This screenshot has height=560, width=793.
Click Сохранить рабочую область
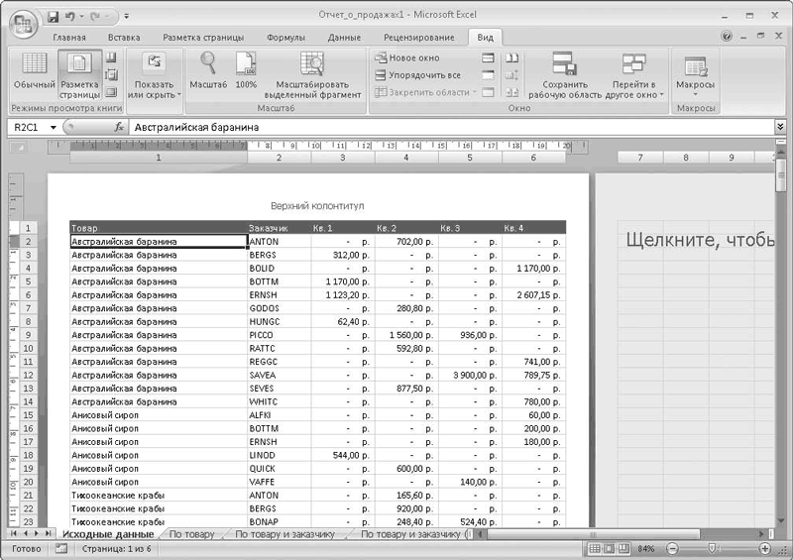564,74
